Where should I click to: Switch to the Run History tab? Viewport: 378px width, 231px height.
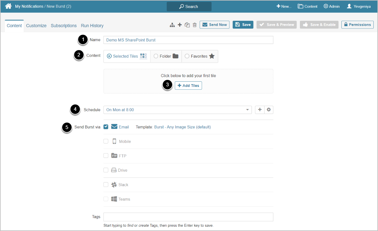(x=92, y=26)
